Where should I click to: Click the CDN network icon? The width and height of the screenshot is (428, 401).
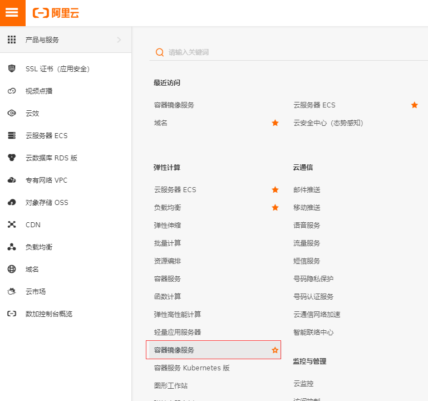tap(12, 224)
